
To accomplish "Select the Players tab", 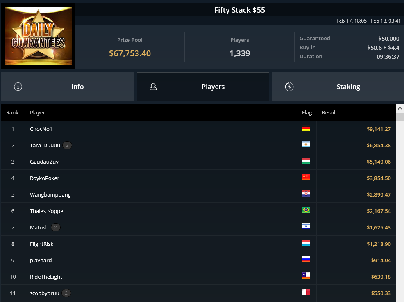I will (203, 87).
